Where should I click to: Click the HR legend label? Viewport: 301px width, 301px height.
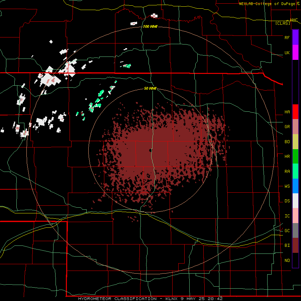[x=287, y=157]
